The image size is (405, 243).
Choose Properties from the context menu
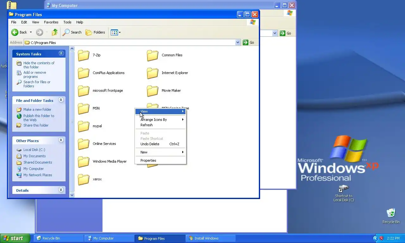160,160
